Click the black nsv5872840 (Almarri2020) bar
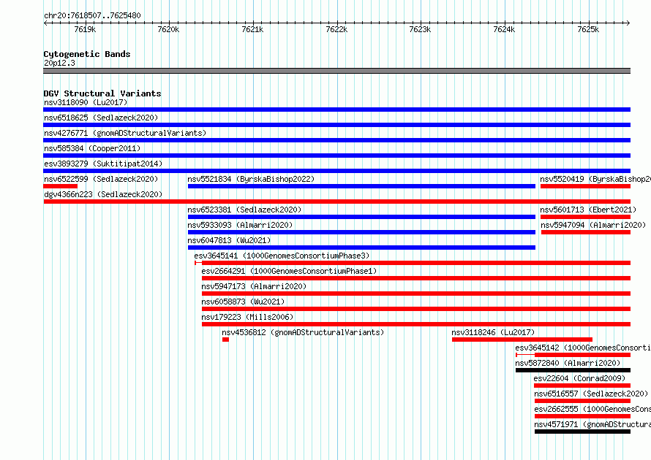Image resolution: width=651 pixels, height=460 pixels. pos(573,370)
